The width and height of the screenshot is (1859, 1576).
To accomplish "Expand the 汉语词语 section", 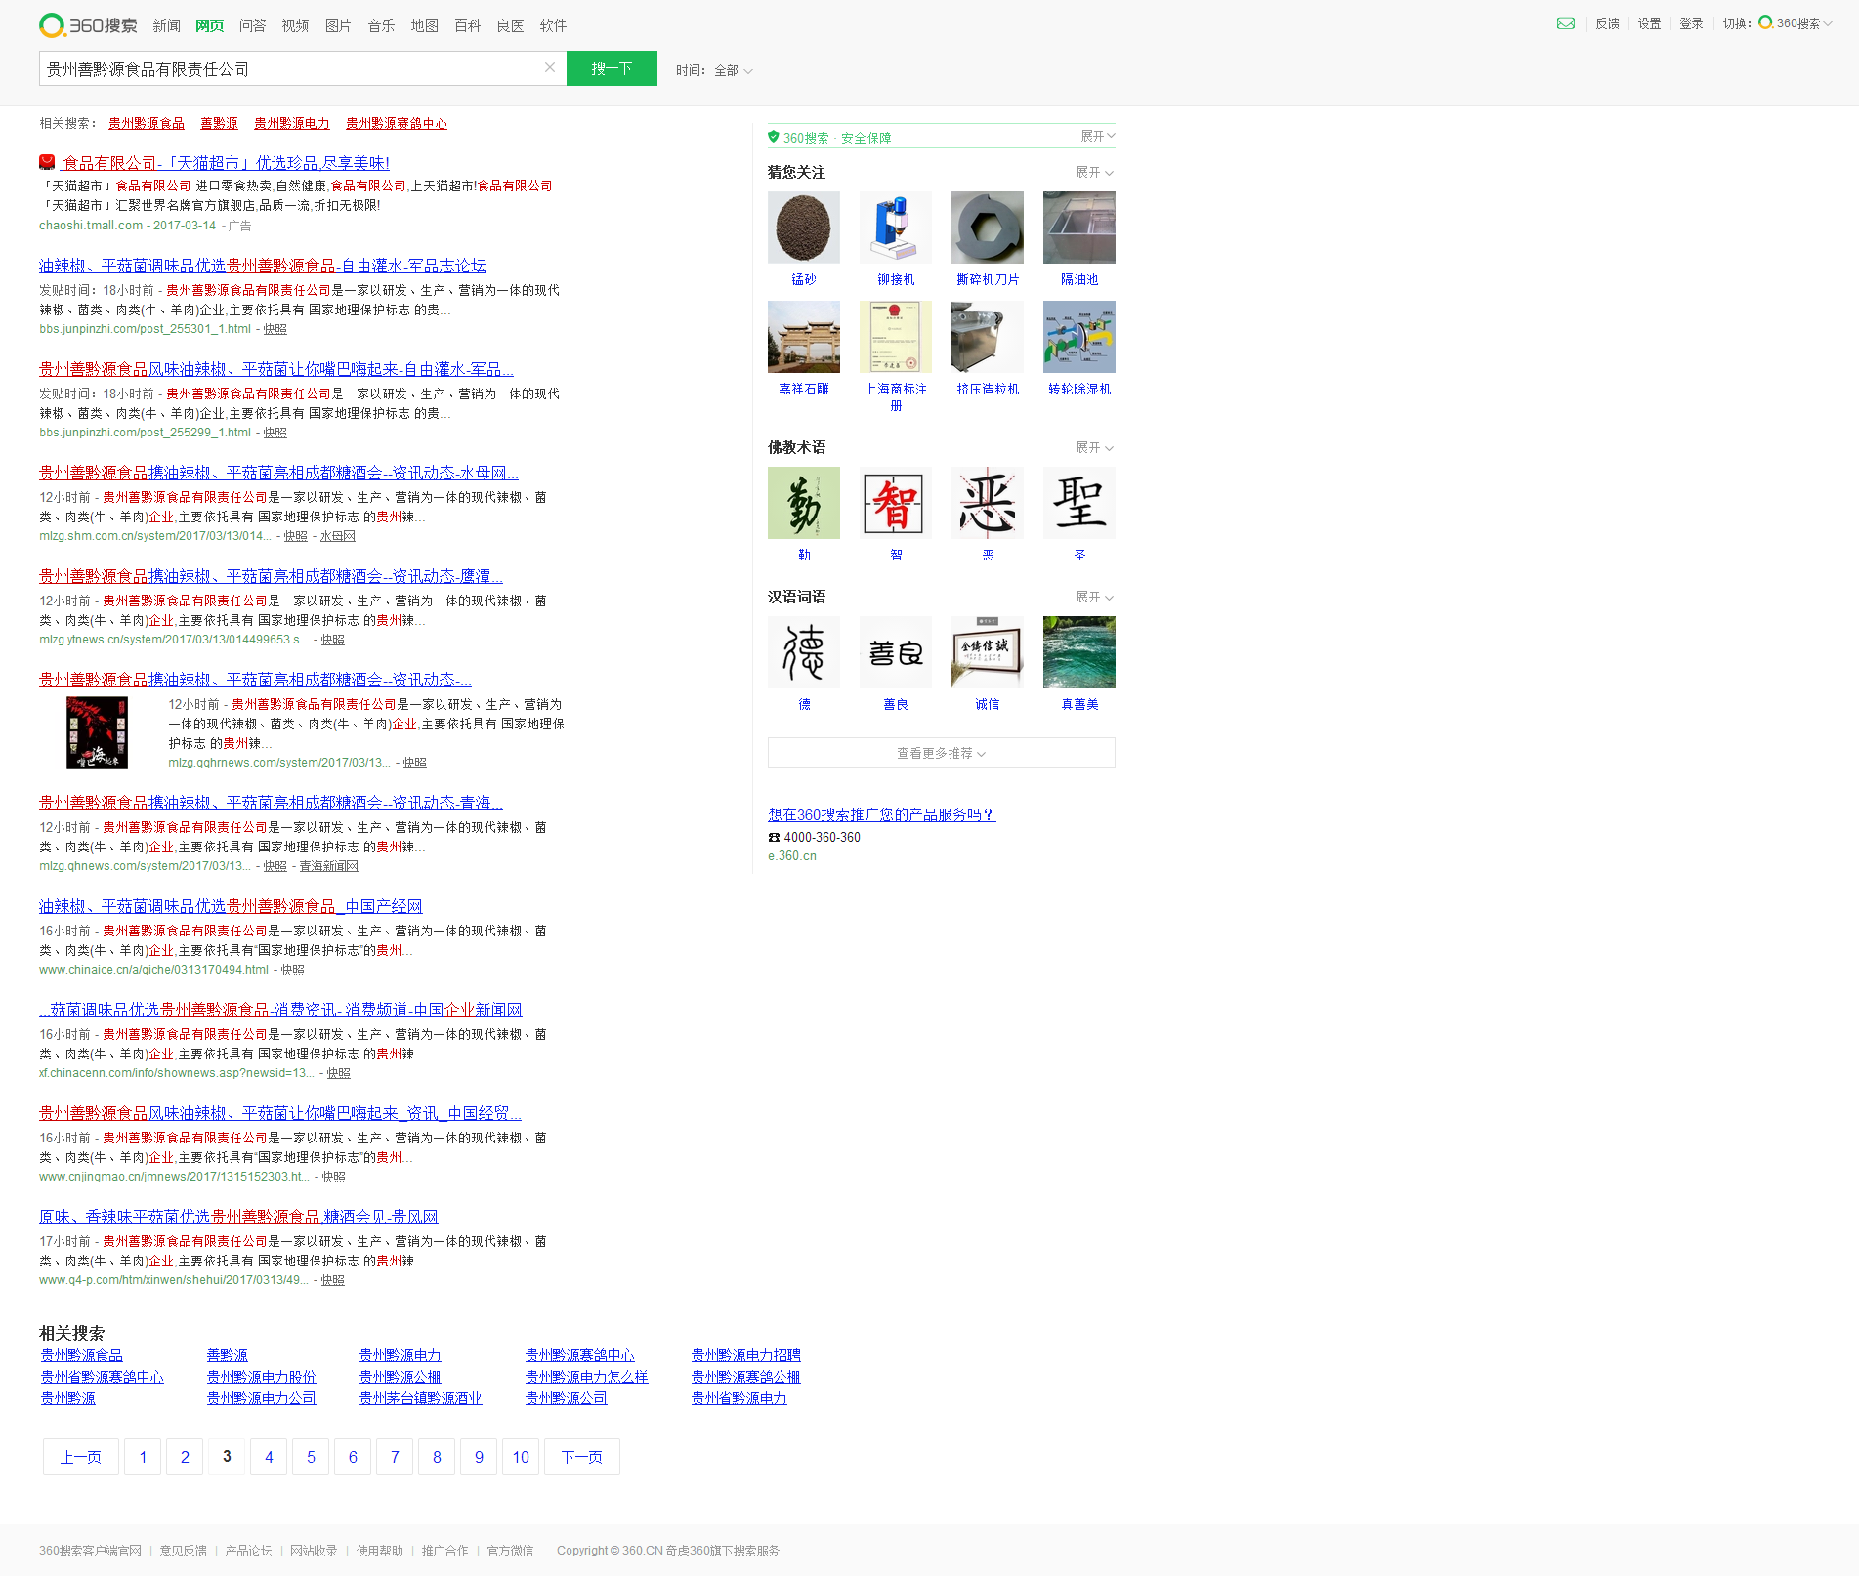I will (1094, 597).
